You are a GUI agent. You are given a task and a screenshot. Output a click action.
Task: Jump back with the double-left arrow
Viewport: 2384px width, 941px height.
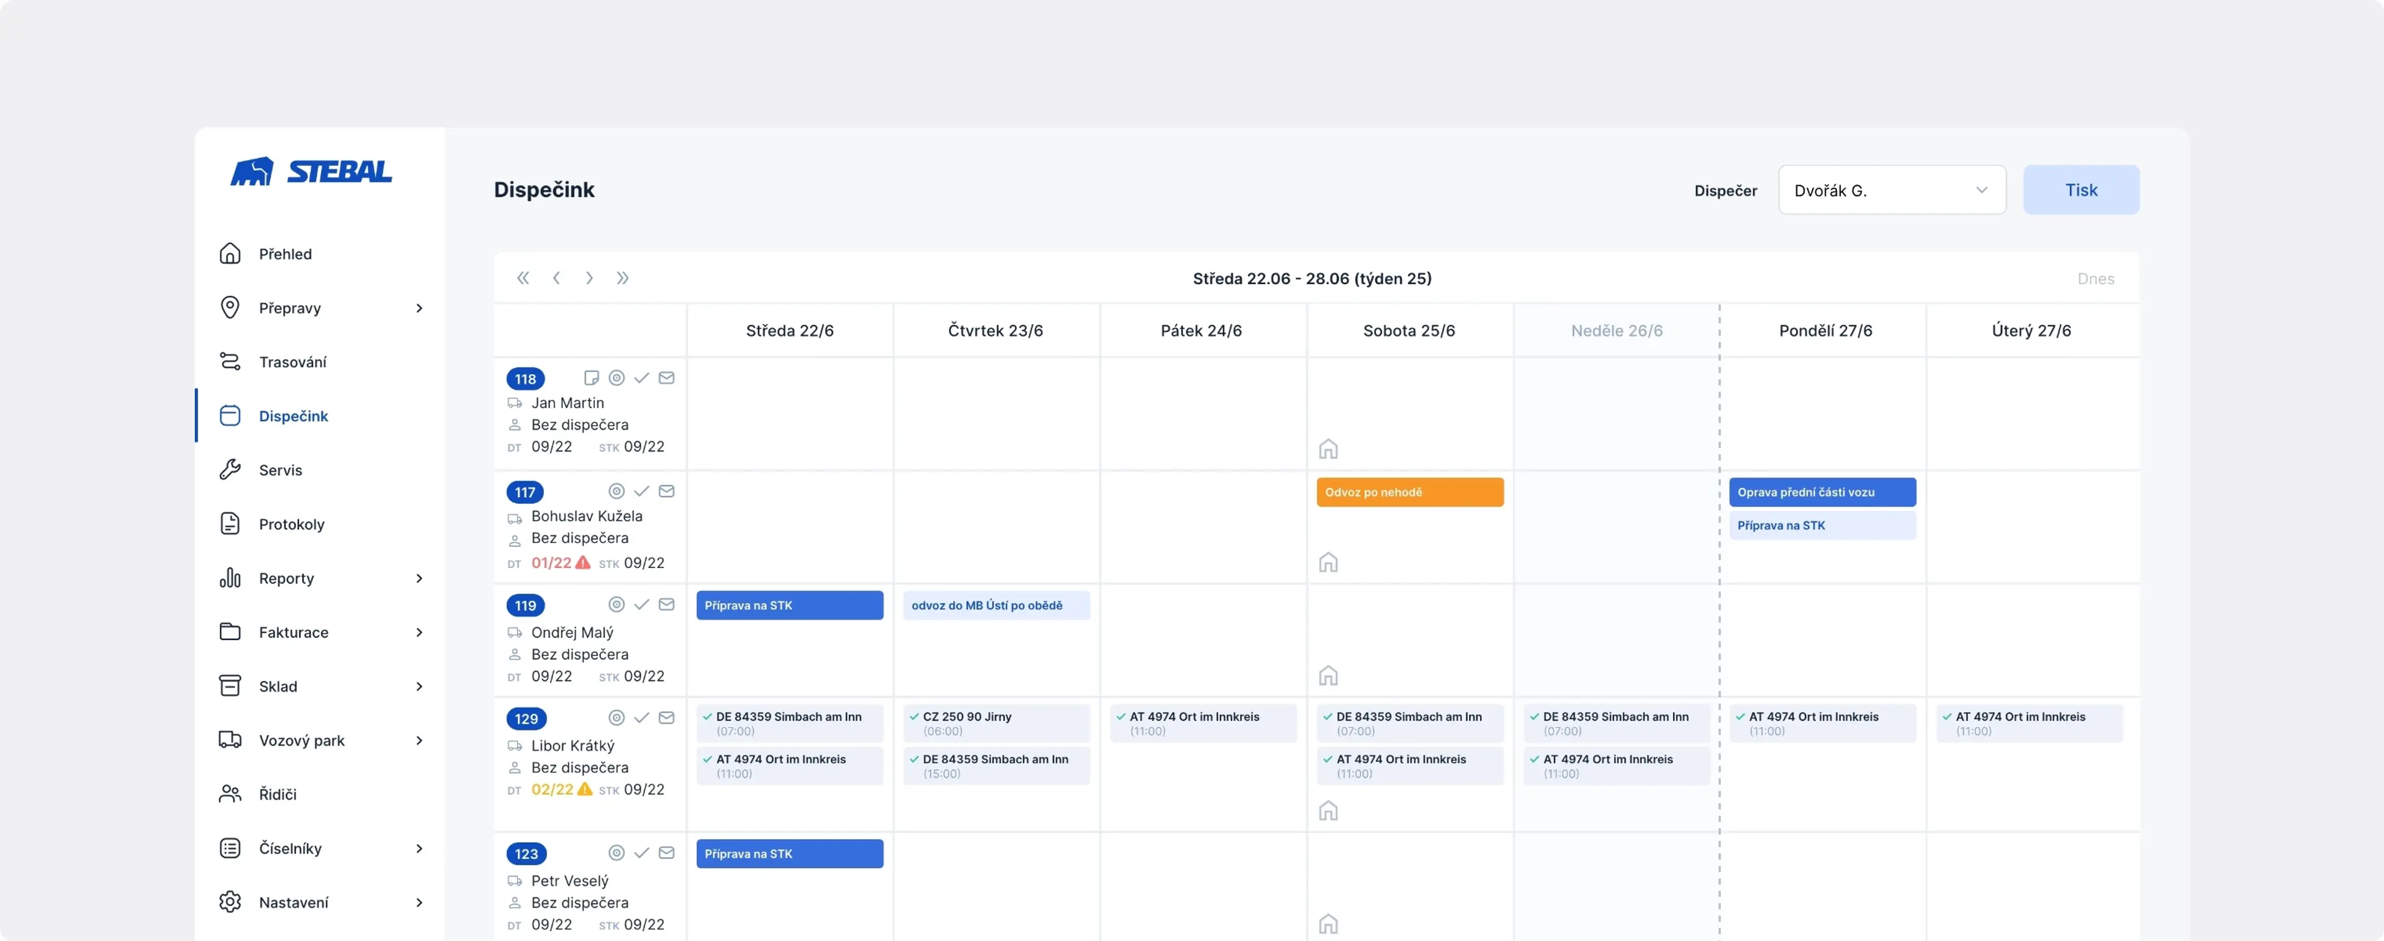click(x=523, y=279)
